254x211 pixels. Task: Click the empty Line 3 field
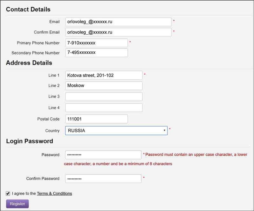(104, 97)
